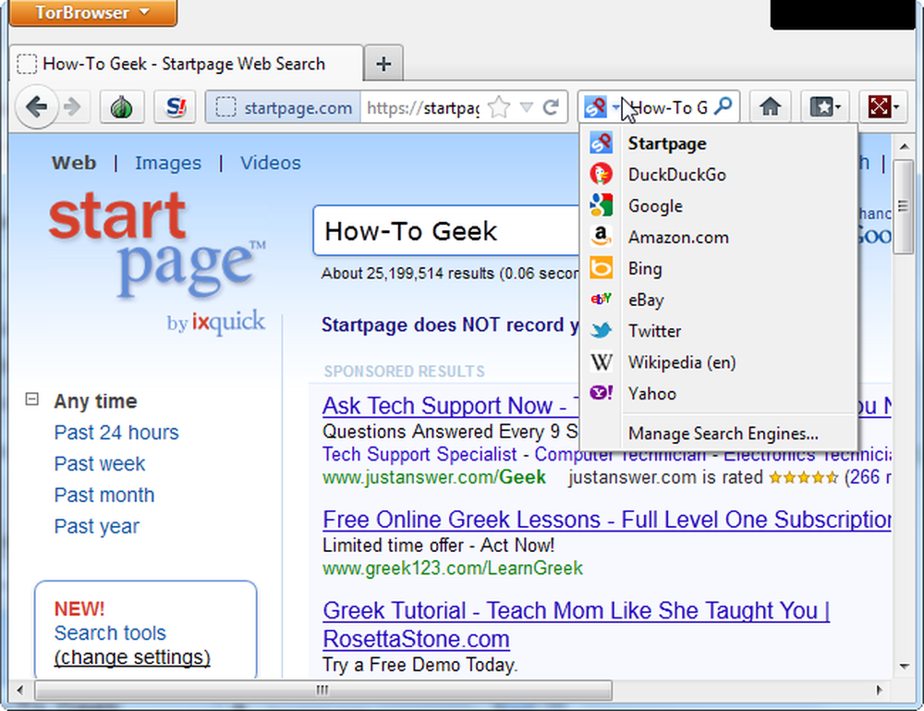The height and width of the screenshot is (711, 924).
Task: Click the search engine icon in the search bar
Action: tap(595, 107)
